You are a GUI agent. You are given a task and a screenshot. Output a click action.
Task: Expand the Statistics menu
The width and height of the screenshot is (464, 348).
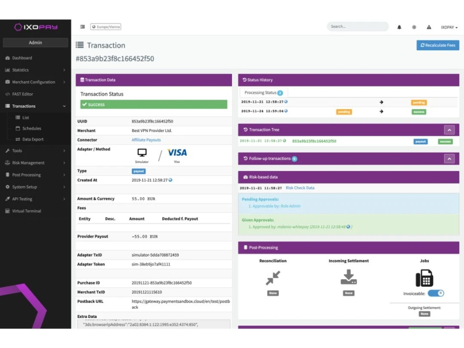[36, 70]
